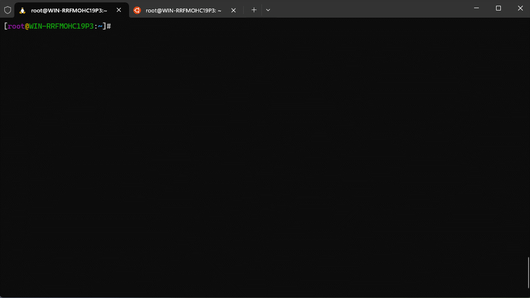The image size is (530, 298).
Task: Close the second Ubuntu terminal tab
Action: [234, 10]
